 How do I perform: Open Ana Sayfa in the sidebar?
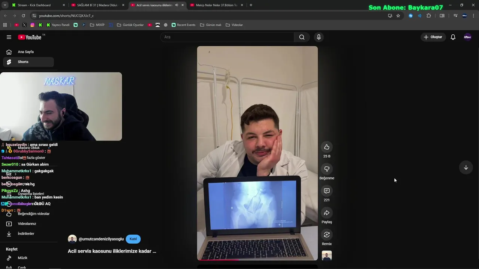(28, 52)
